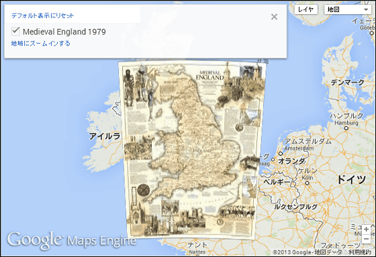The width and height of the screenshot is (376, 257).
Task: Click デフォルト表示にリセット link
Action: (x=43, y=16)
